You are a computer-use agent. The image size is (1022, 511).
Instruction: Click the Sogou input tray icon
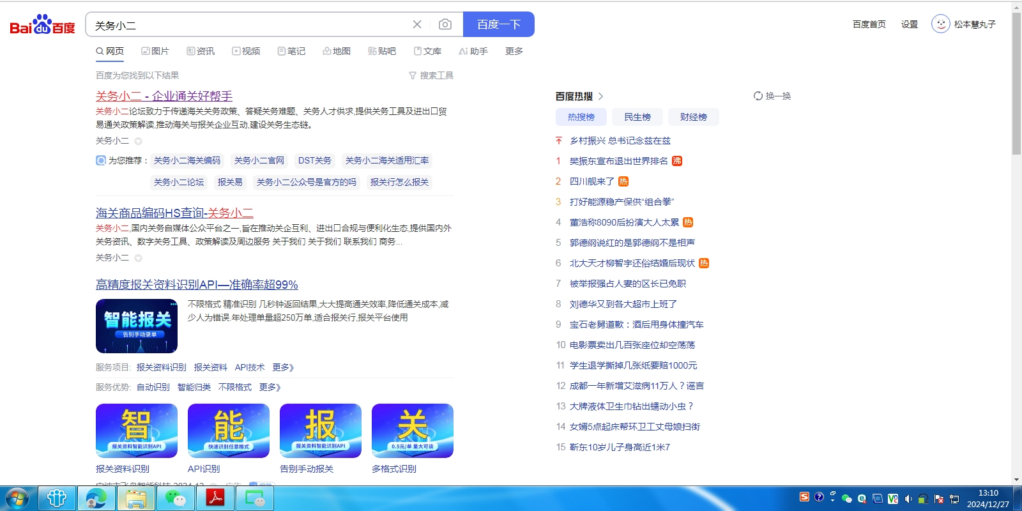click(x=805, y=497)
